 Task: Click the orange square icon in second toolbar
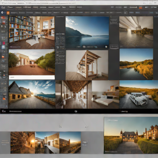[x=8, y=13]
